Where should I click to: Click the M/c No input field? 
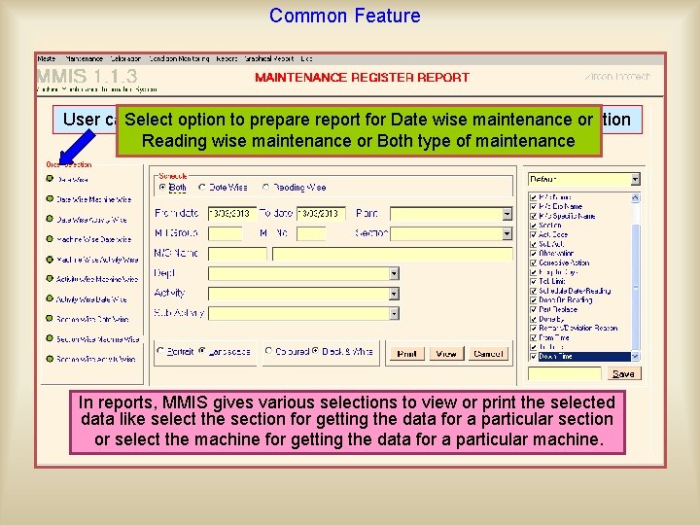(x=311, y=233)
